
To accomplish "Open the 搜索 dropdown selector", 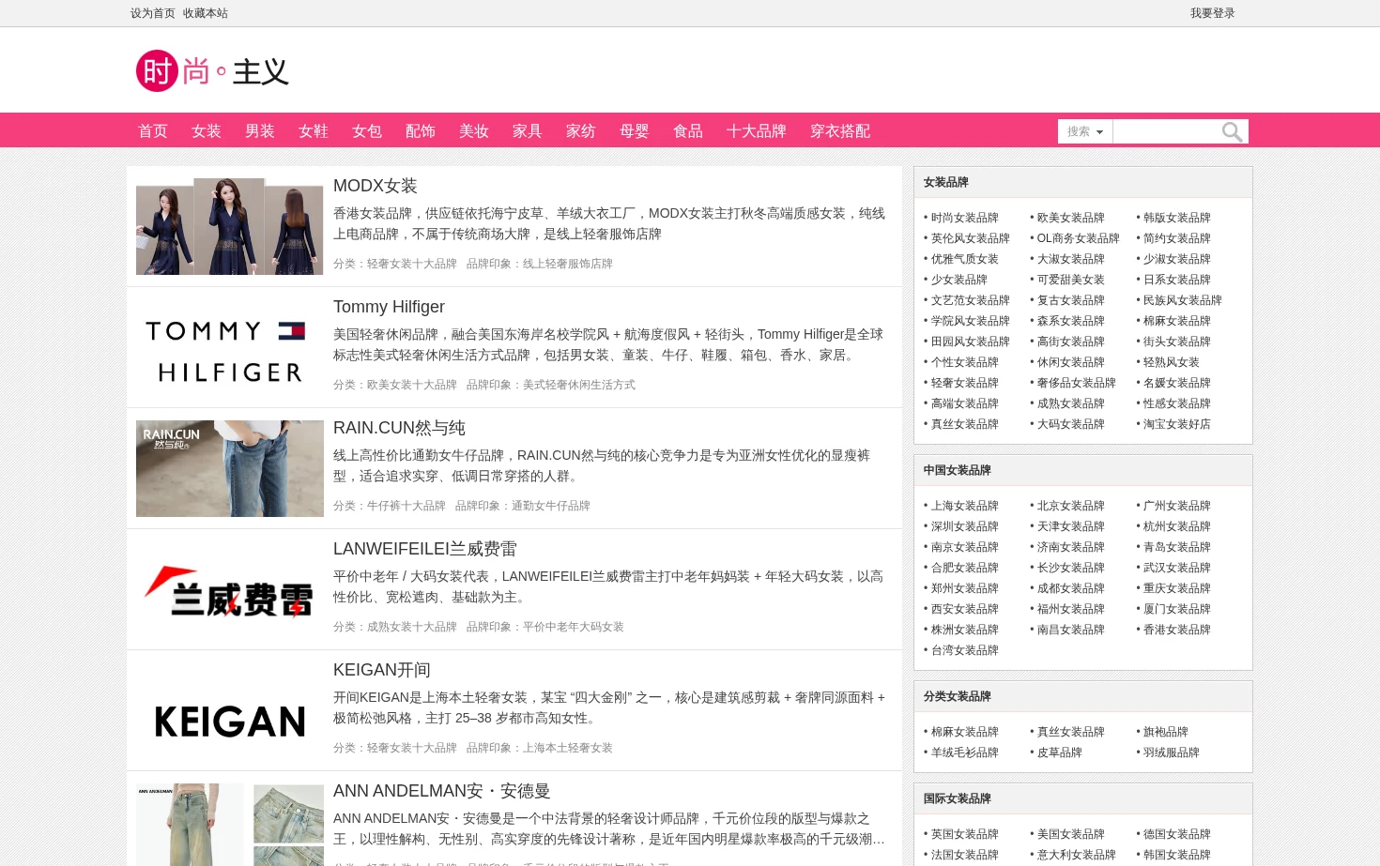I will [x=1085, y=131].
